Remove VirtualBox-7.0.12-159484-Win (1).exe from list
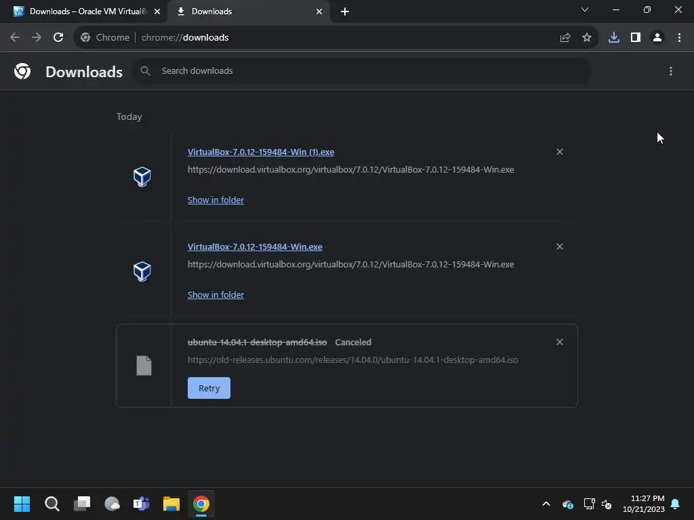Screen dimensions: 694x520 [x=560, y=152]
